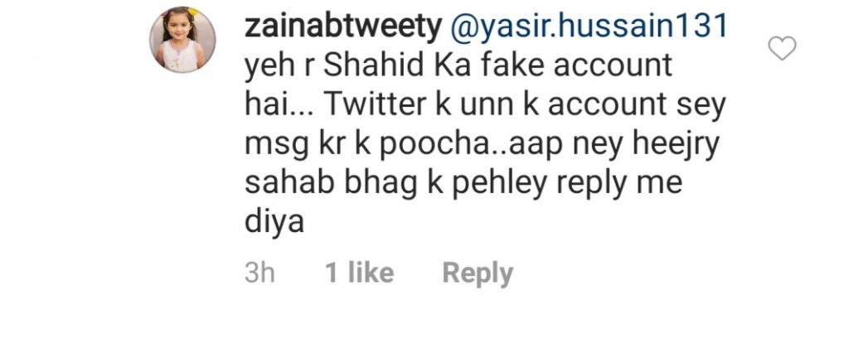Like the comment with the heart icon
Image resolution: width=849 pixels, height=338 pixels.
tap(782, 49)
